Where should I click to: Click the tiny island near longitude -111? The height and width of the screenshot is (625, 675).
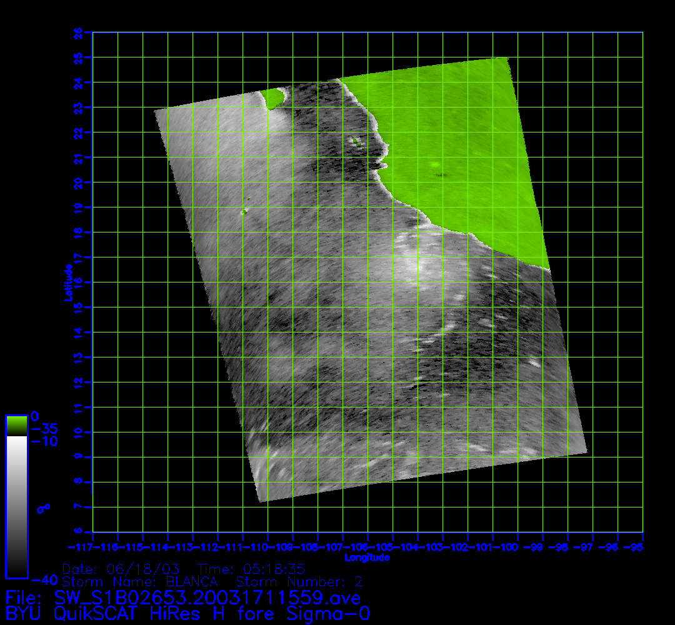244,212
